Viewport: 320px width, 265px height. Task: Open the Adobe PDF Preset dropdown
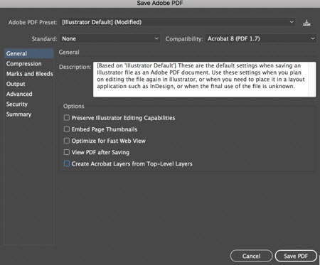[177, 22]
